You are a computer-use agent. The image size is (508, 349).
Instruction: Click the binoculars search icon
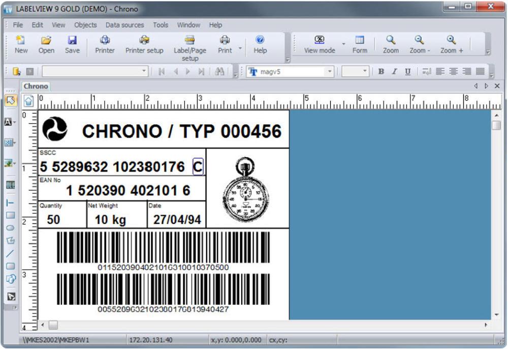pyautogui.click(x=219, y=72)
